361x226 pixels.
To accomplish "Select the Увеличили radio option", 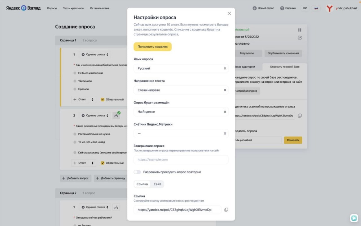I will click(x=75, y=81).
